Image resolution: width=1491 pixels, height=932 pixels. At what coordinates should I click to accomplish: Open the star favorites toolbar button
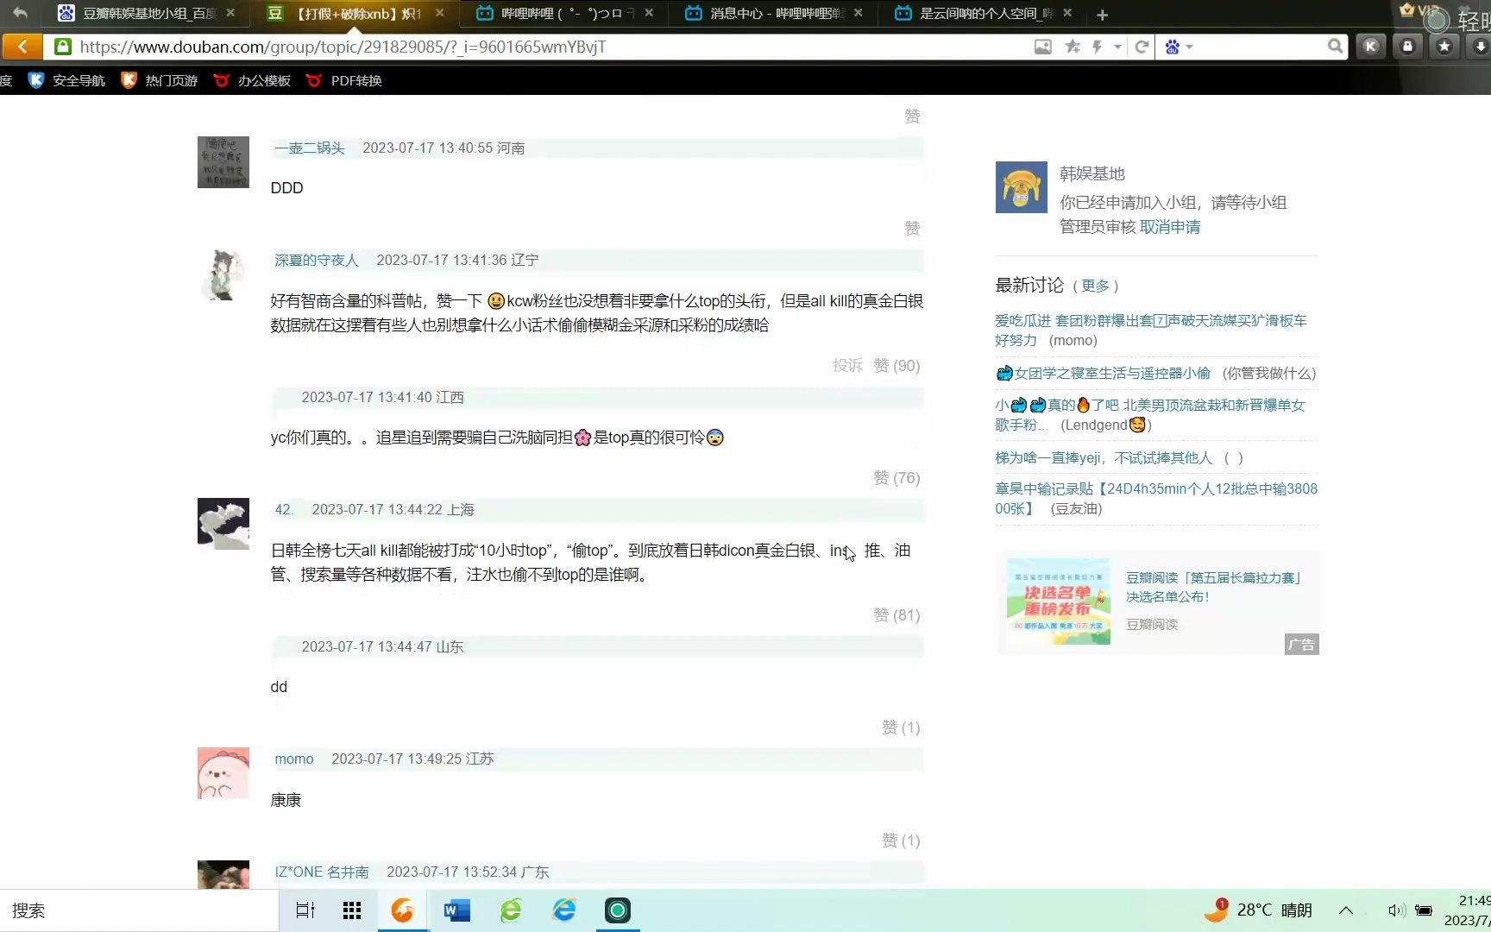click(x=1444, y=47)
